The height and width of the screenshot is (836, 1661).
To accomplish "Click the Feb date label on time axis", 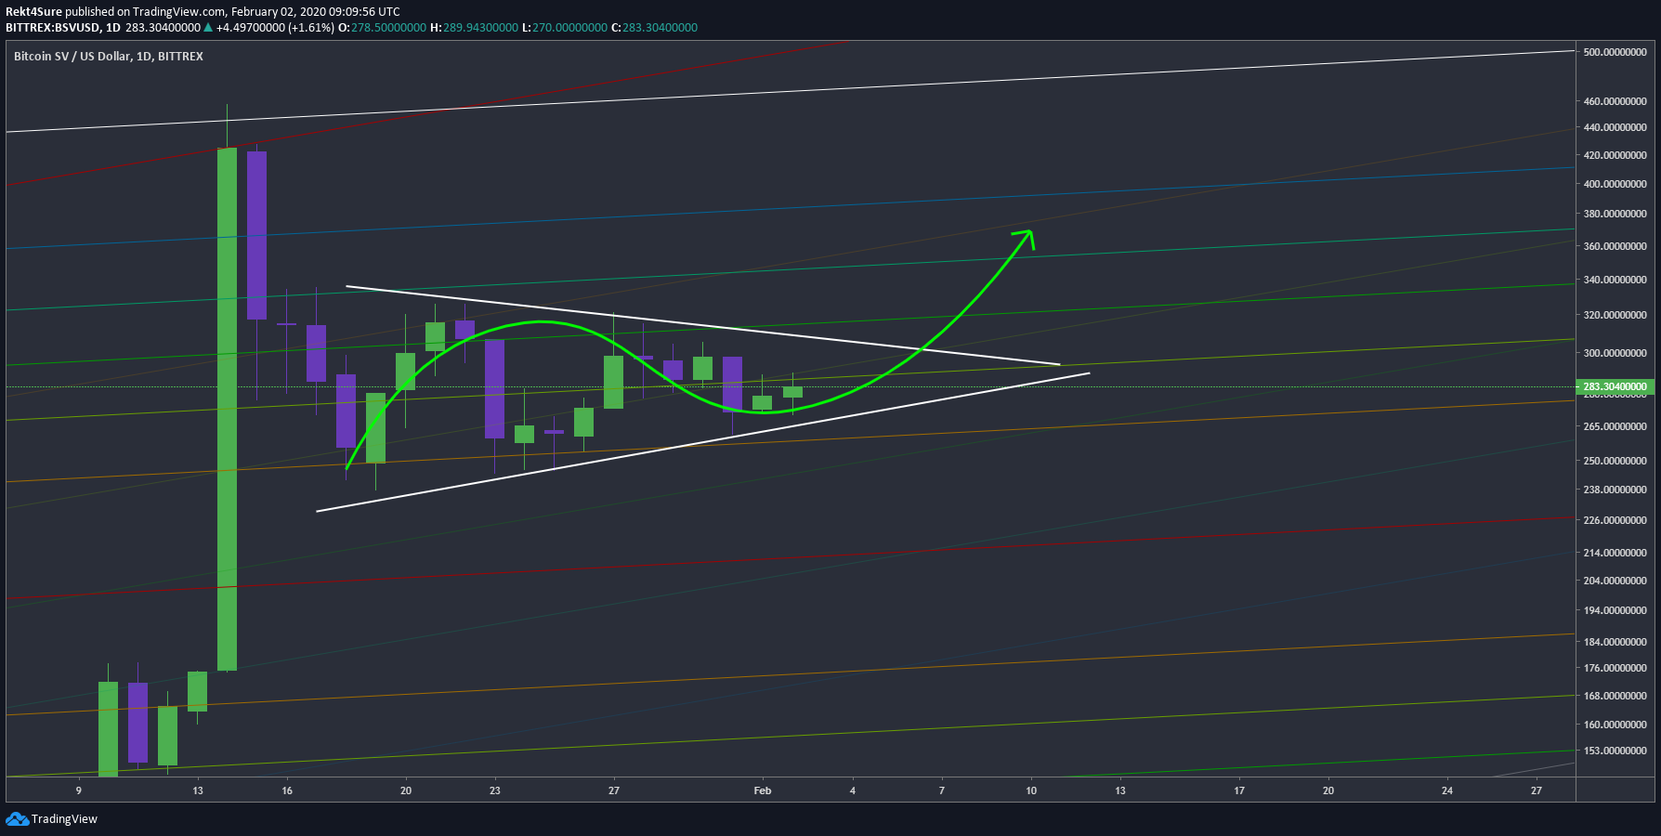I will point(763,790).
